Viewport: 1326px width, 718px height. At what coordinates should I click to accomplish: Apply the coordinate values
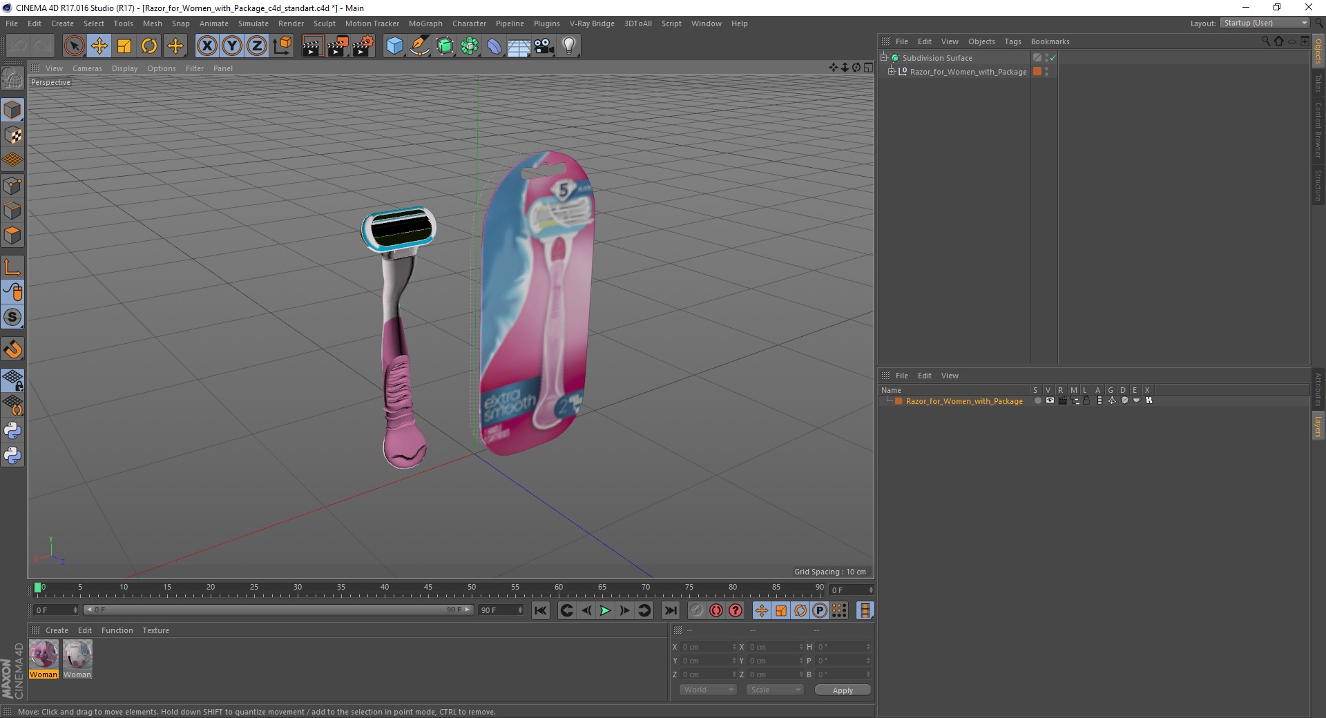point(843,690)
